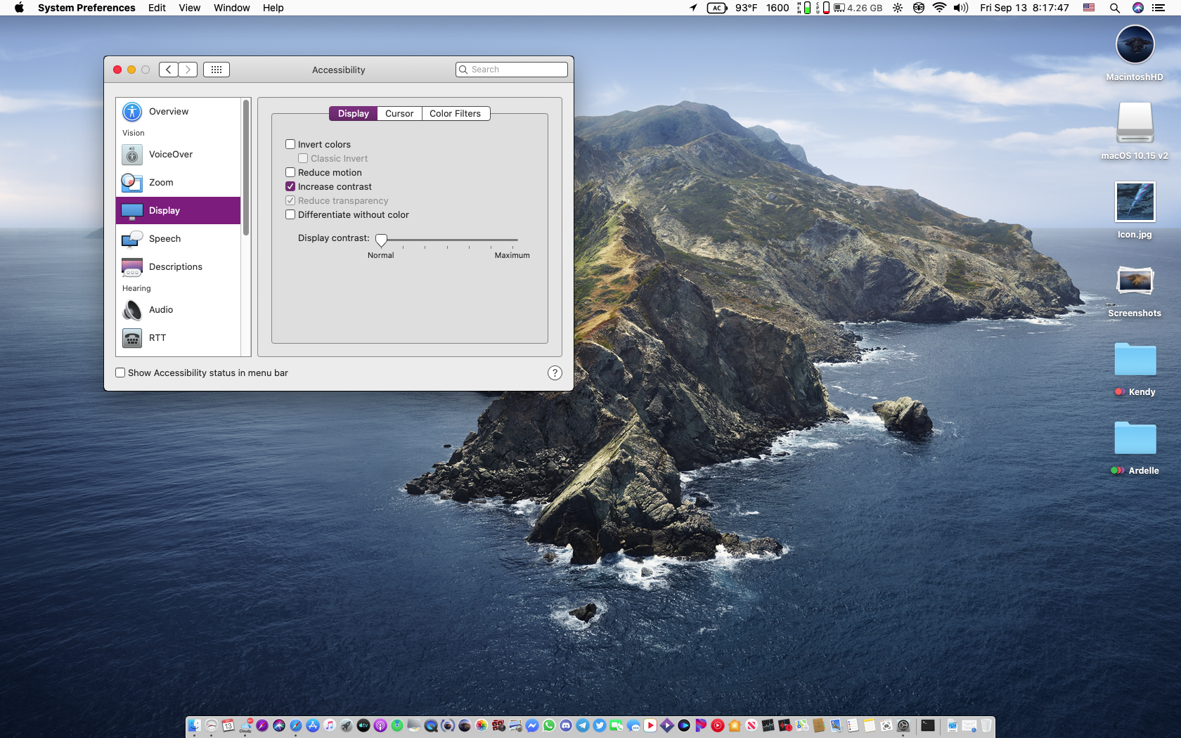1181x738 pixels.
Task: Click the Search field in Accessibility window
Action: (x=517, y=70)
